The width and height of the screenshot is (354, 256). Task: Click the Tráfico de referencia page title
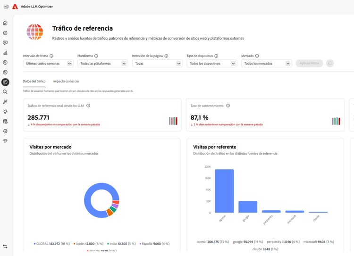pos(83,28)
